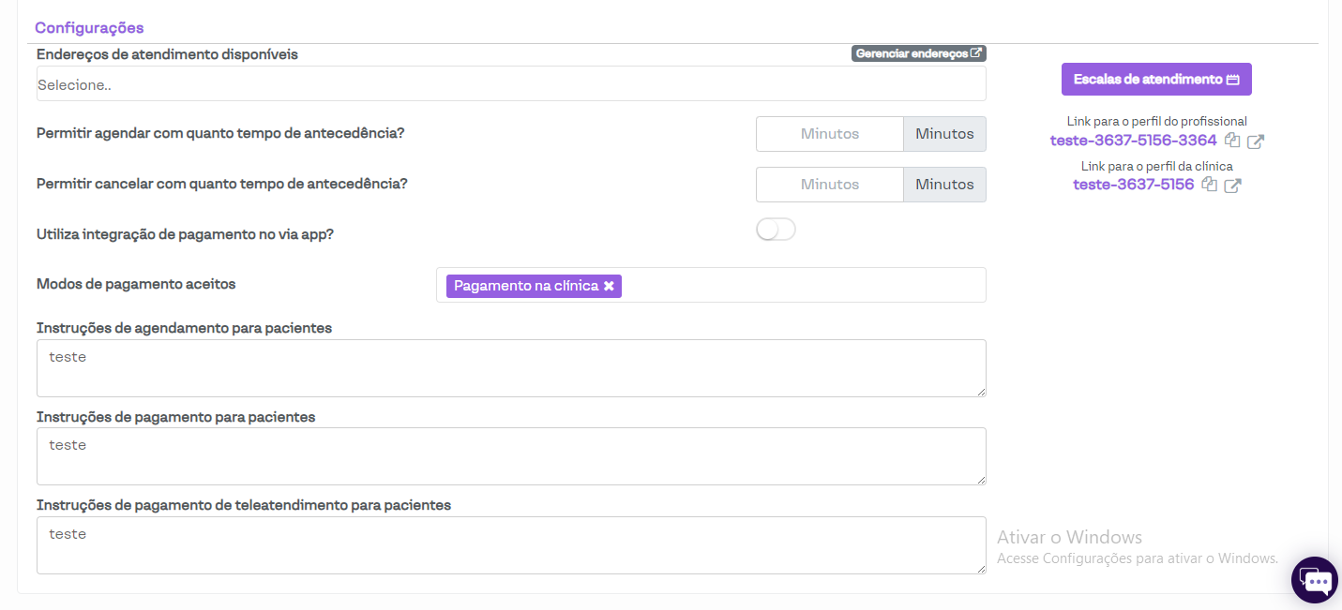Screen dimensions: 1342x610
Task: Copy the professional profile link
Action: point(1232,141)
